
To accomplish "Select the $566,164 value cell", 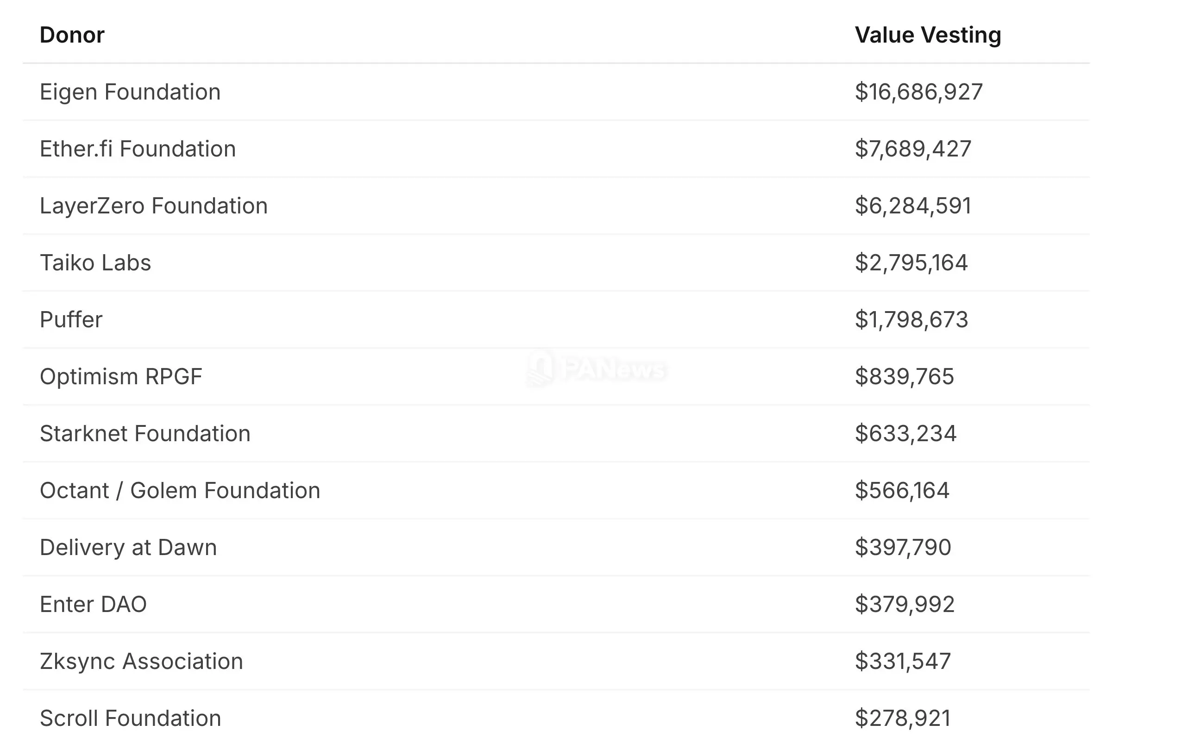I will (902, 490).
